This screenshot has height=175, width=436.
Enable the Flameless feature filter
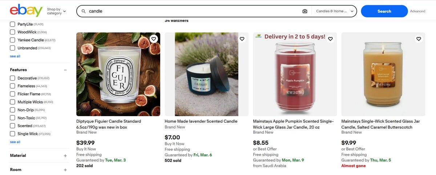point(13,86)
